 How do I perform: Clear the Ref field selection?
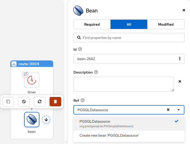click(x=168, y=110)
